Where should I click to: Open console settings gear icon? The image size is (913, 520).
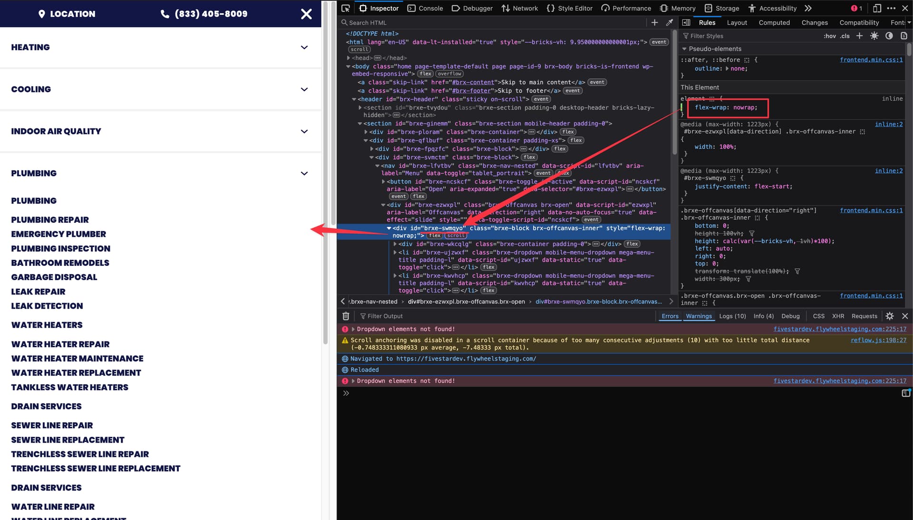(890, 316)
